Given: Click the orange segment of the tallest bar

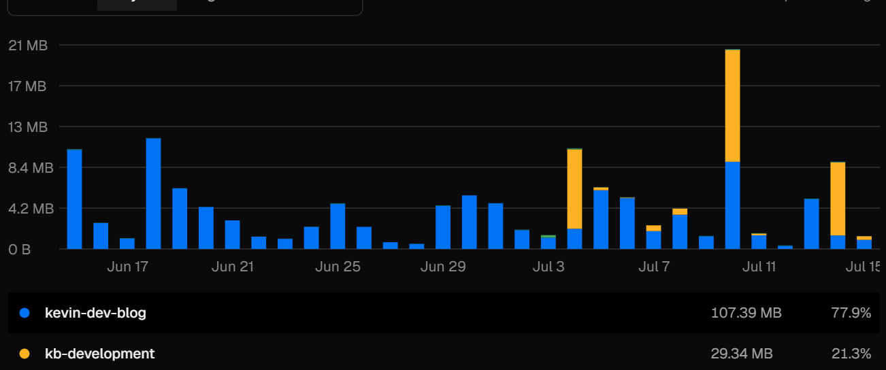Looking at the screenshot, I should (732, 105).
